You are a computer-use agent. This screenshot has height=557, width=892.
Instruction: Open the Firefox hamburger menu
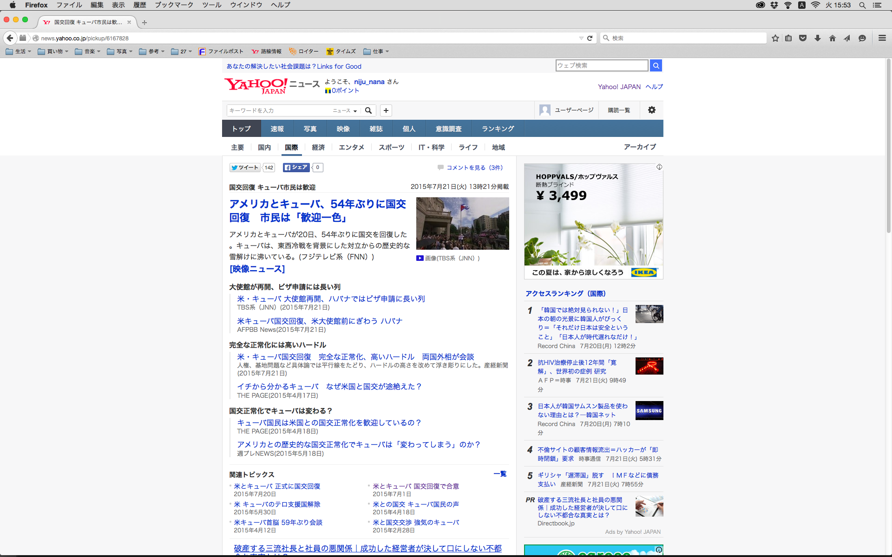coord(882,38)
